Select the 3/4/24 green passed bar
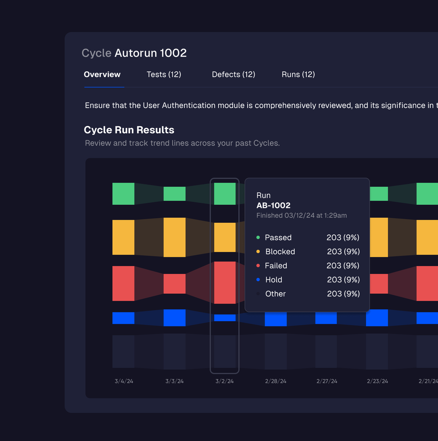This screenshot has height=441, width=438. 123,194
